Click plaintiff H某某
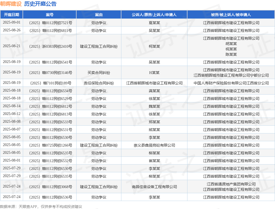275x209 pixels. click(x=154, y=73)
